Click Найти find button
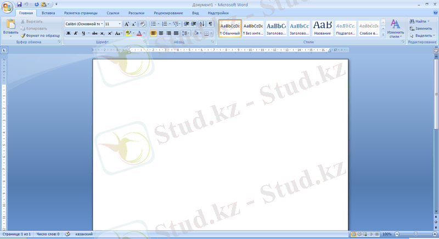439x239 pixels. pos(419,21)
